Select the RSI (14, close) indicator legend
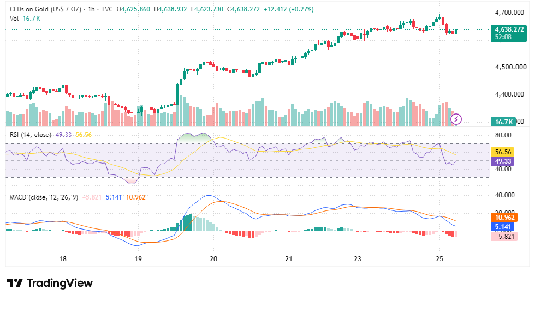The image size is (535, 313). (x=31, y=135)
